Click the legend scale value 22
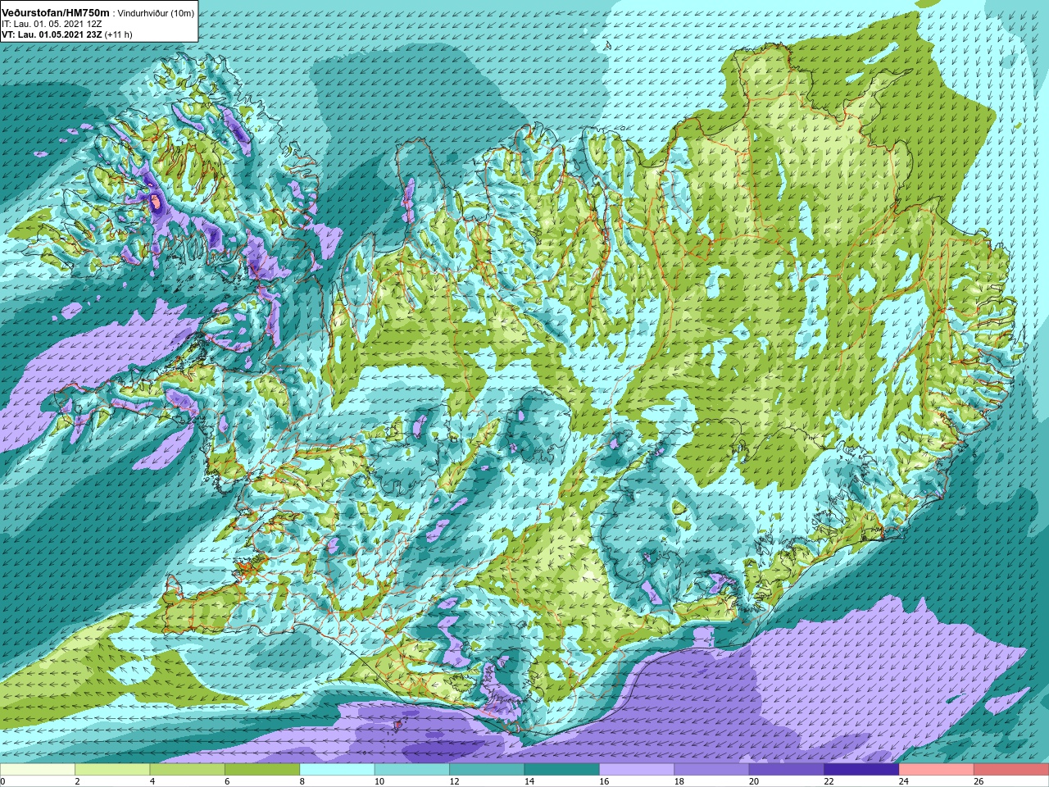 [x=829, y=781]
